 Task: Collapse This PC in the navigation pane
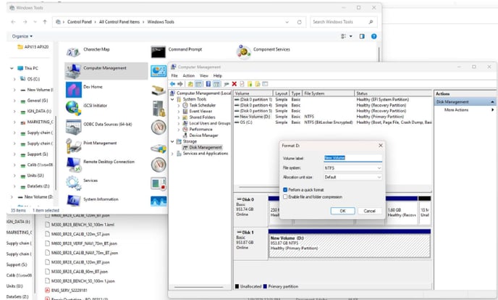(12, 68)
